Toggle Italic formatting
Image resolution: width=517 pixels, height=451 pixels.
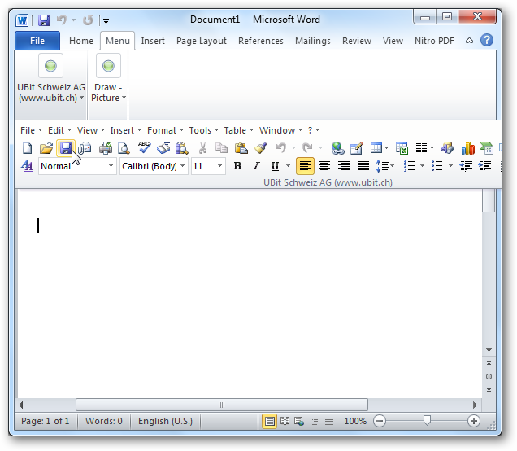[x=256, y=166]
